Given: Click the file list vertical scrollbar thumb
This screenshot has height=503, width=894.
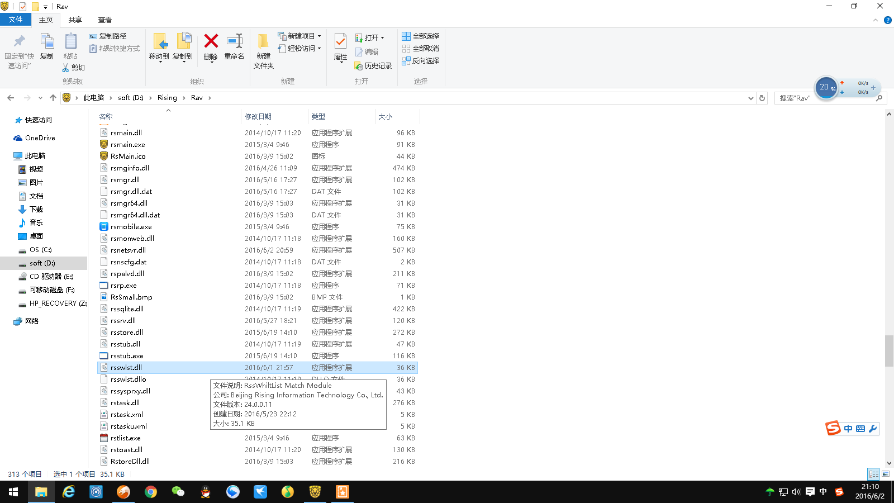Looking at the screenshot, I should (x=889, y=350).
